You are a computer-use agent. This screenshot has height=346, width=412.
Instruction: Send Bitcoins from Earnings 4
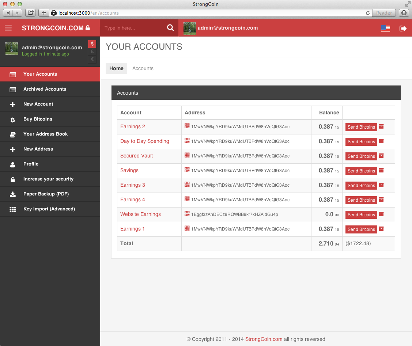coord(361,200)
